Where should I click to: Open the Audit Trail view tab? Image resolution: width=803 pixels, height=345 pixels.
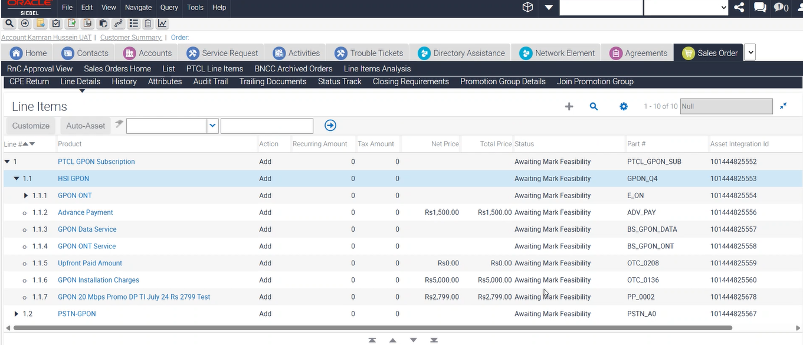click(x=210, y=81)
